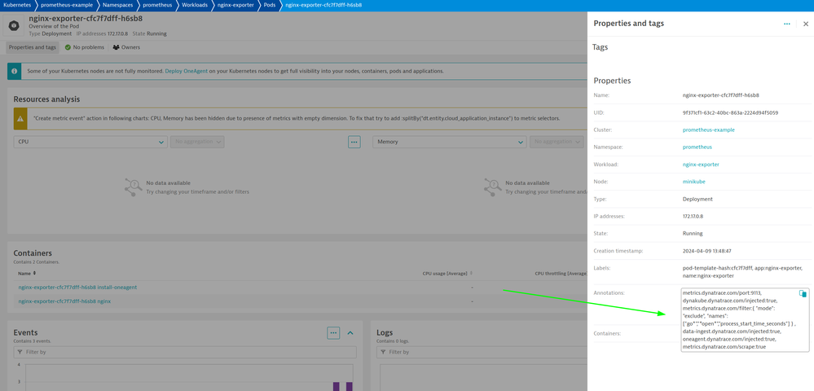Select the Owners tab
Screen dimensions: 814x391
click(x=126, y=47)
